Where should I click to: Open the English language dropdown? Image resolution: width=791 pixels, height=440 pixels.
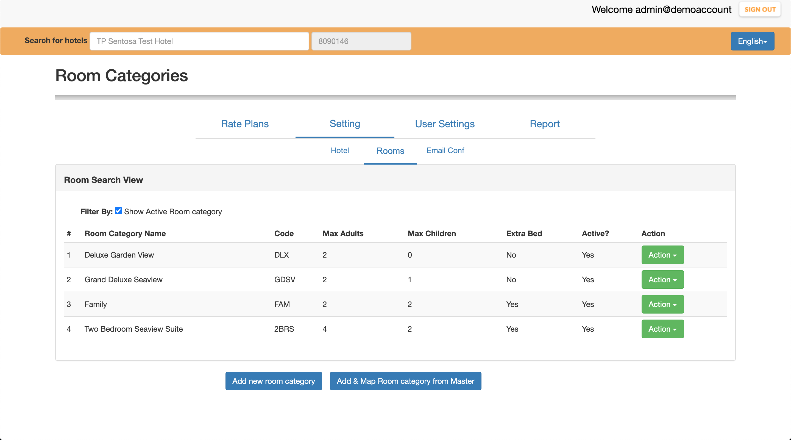tap(752, 41)
